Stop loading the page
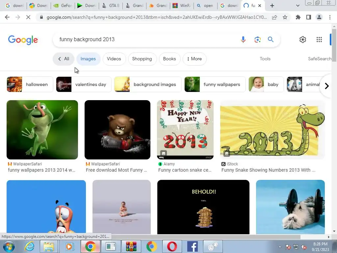This screenshot has height=253, width=337. (x=28, y=17)
